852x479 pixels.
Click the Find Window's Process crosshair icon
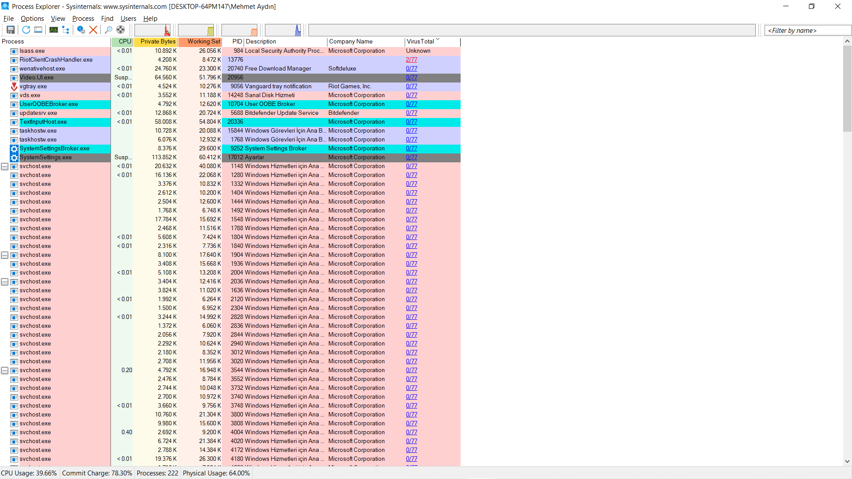pyautogui.click(x=120, y=30)
